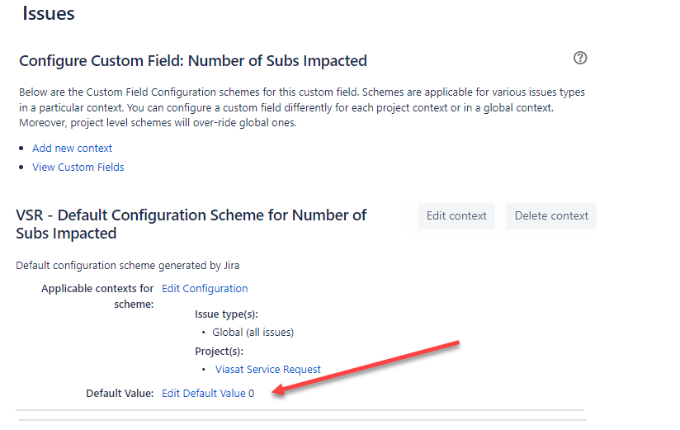Click the Configure Custom Field heading

tap(193, 61)
